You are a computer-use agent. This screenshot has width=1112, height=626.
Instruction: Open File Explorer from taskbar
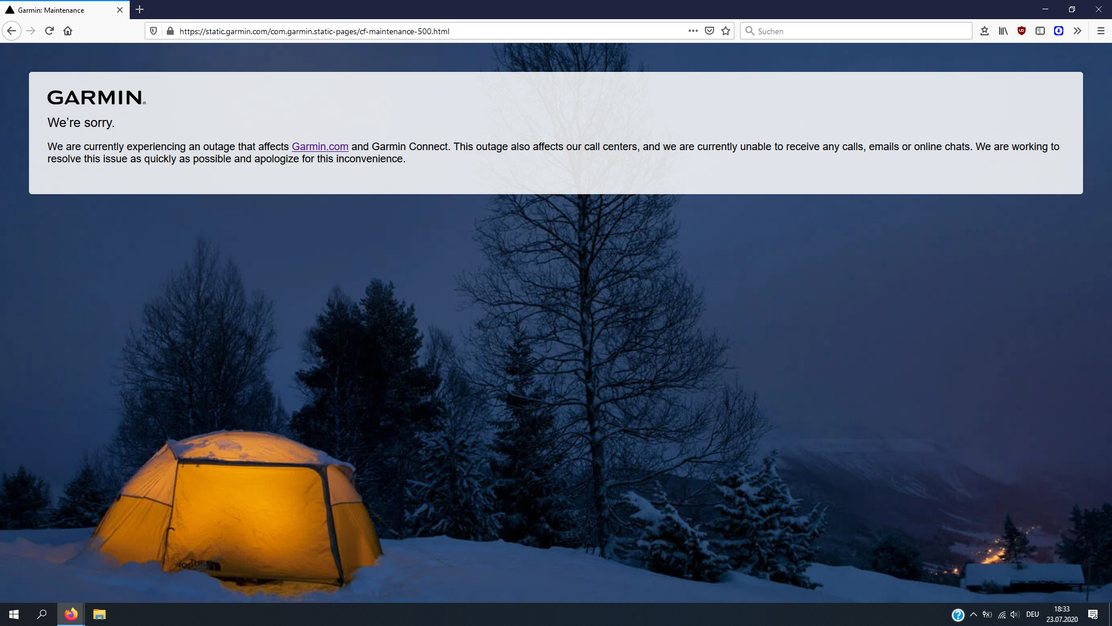99,614
